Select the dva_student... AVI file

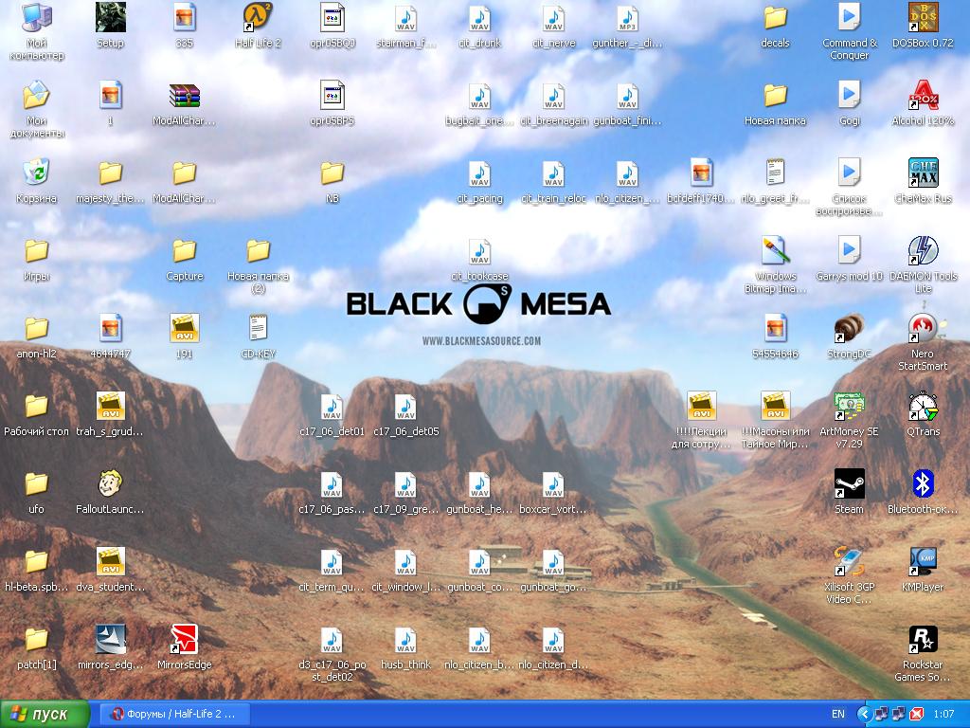click(110, 561)
